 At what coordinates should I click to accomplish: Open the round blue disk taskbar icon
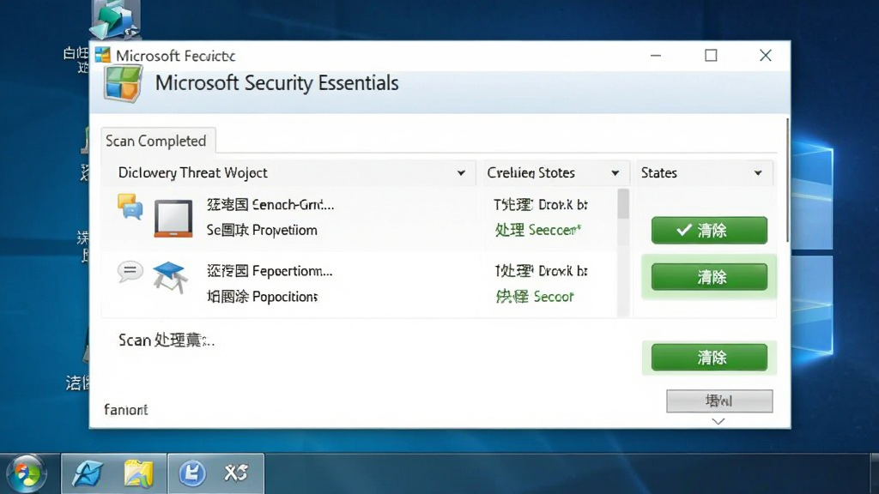coord(192,473)
